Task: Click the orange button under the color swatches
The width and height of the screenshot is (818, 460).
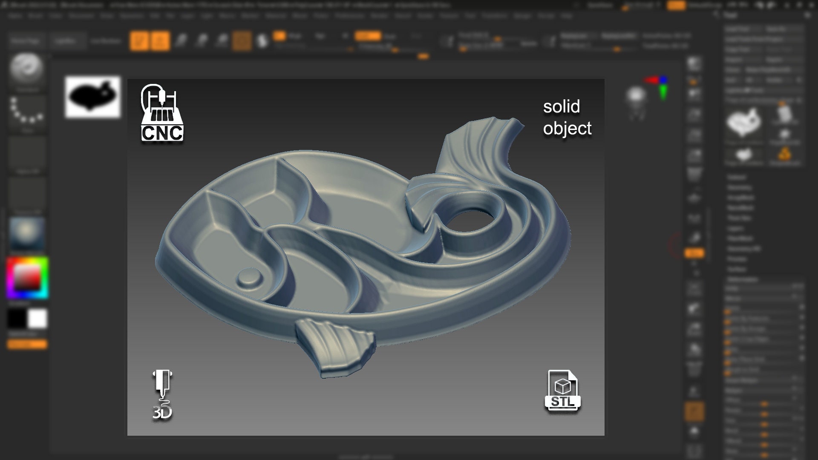Action: pos(27,344)
